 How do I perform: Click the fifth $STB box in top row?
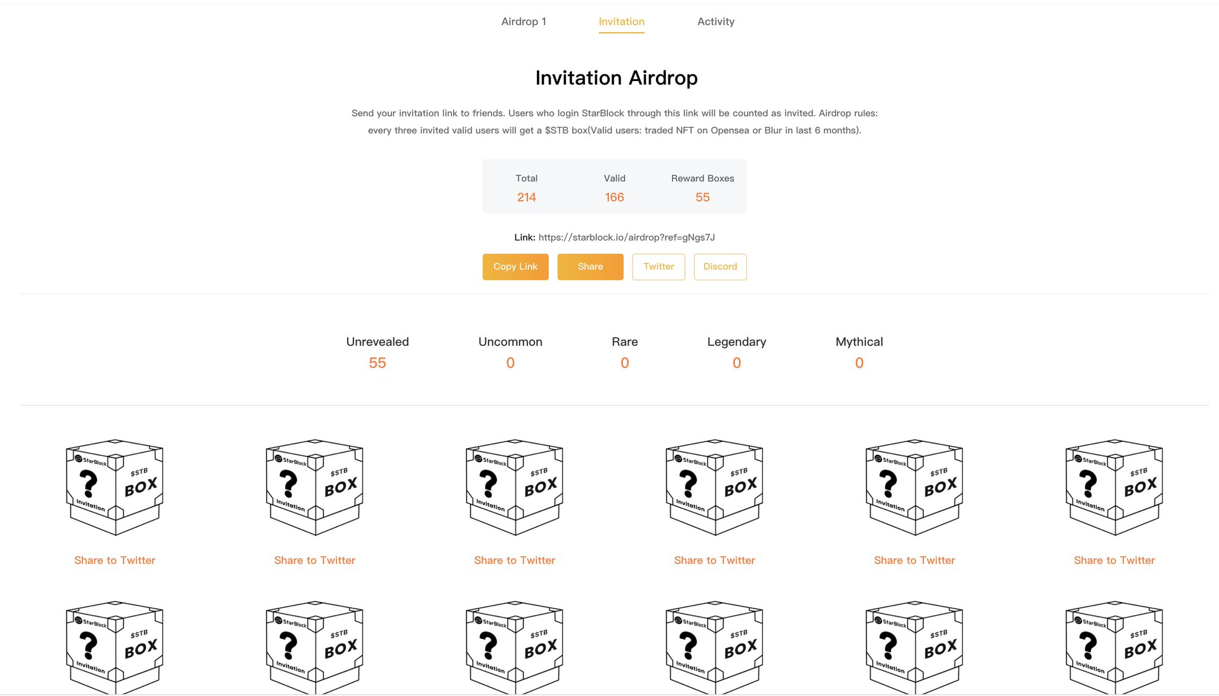pos(914,487)
